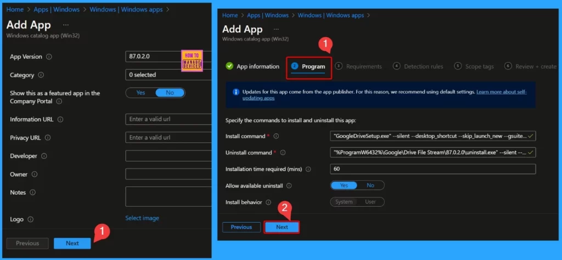Click Category info icon in left panel

tap(41, 75)
